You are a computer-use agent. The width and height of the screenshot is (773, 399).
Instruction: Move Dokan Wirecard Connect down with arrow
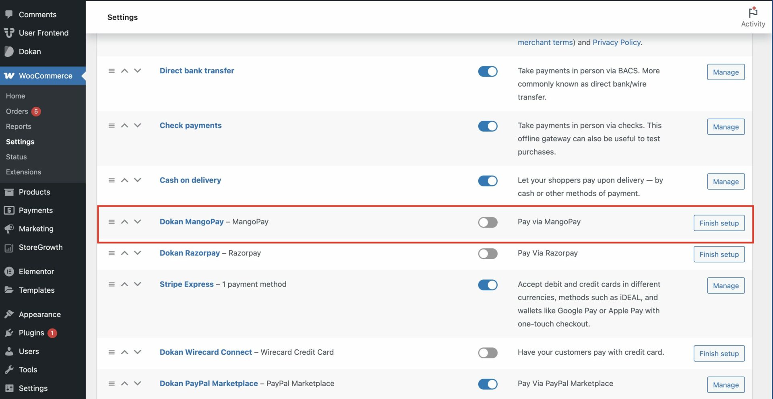pyautogui.click(x=138, y=352)
